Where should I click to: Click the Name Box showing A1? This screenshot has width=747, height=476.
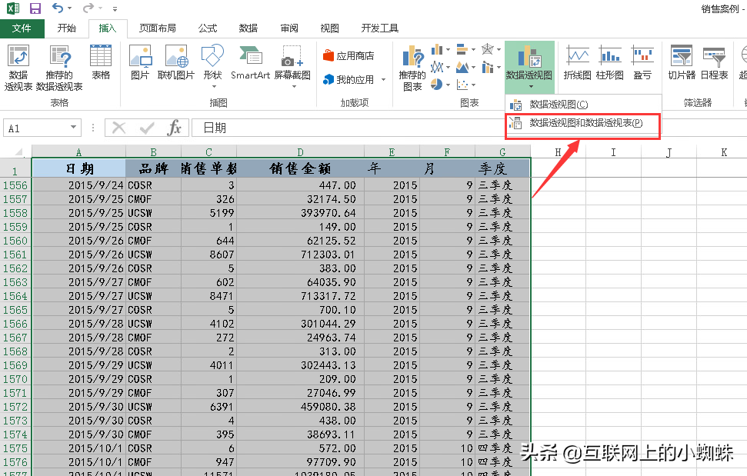[x=37, y=128]
